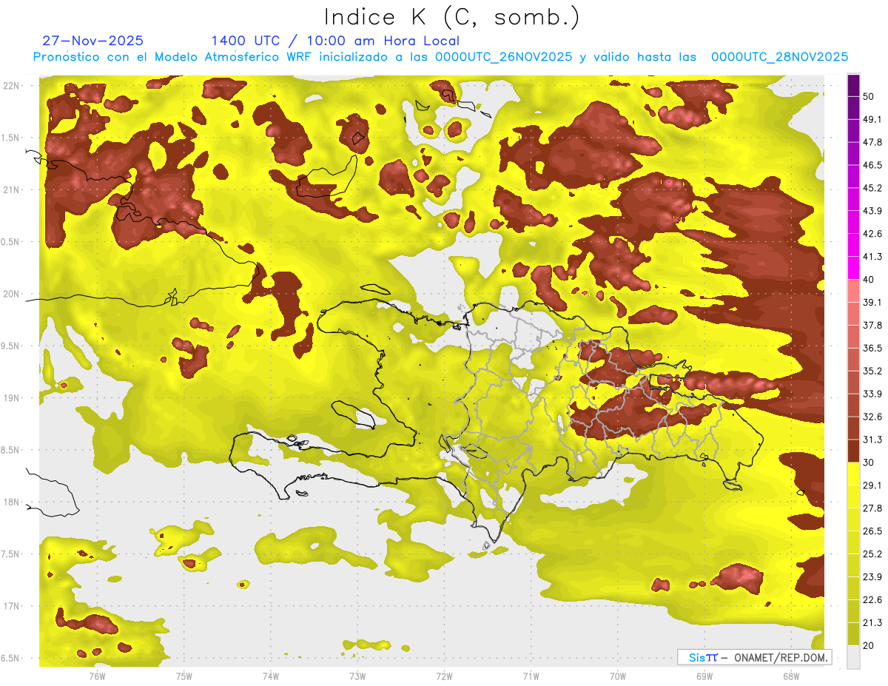
Task: Click the 29.1 legend value
Action: pyautogui.click(x=872, y=485)
